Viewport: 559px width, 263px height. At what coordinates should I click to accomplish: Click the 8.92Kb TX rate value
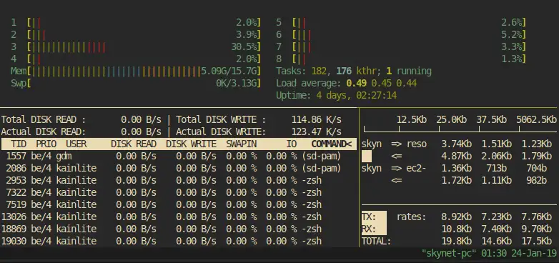[x=457, y=217]
